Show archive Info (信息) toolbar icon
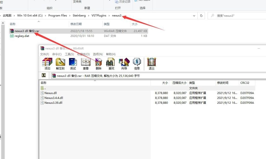 click(x=137, y=62)
